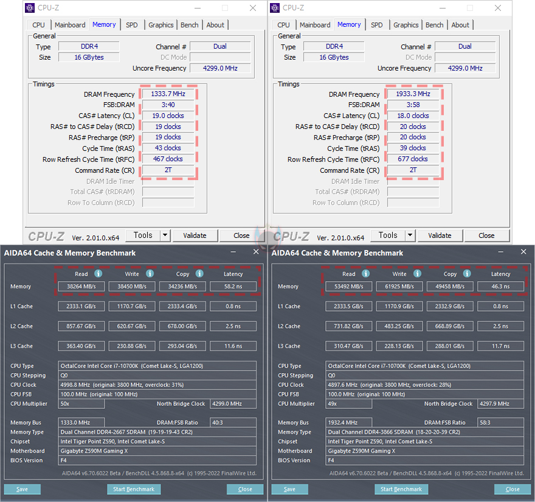
Task: Click the 1933.3 MHz DRAM Frequency value
Action: point(413,94)
